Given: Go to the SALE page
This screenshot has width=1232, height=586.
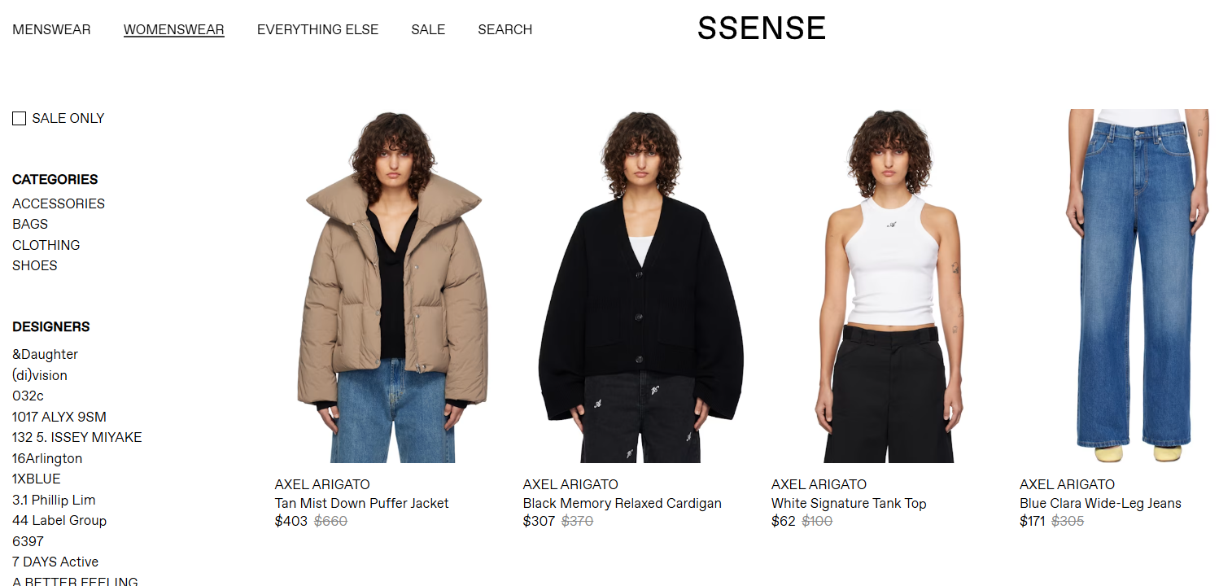Looking at the screenshot, I should (428, 29).
